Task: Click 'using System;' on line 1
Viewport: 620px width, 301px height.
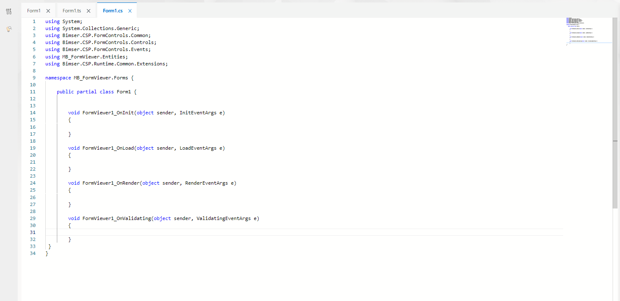Action: (x=64, y=21)
